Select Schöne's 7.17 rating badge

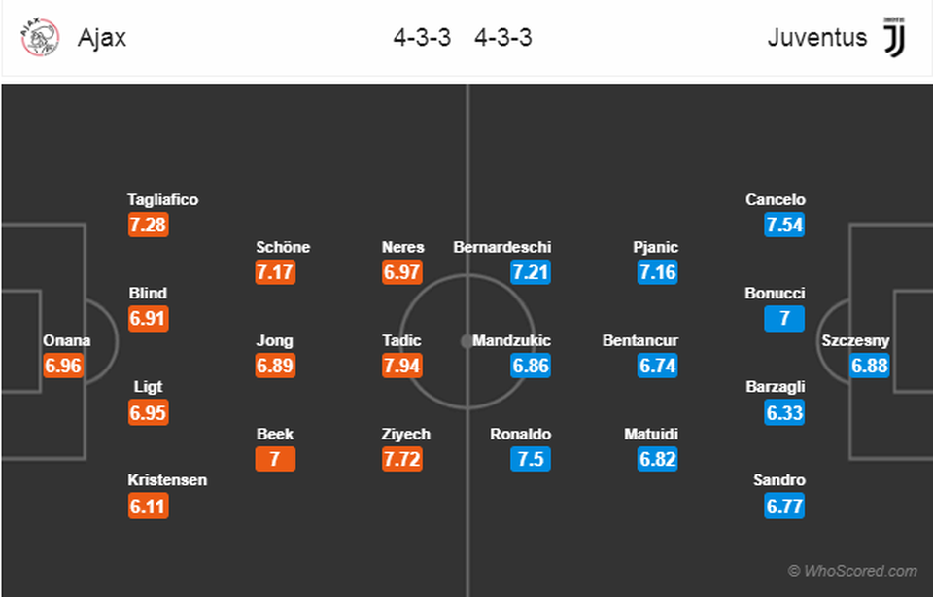click(x=275, y=272)
